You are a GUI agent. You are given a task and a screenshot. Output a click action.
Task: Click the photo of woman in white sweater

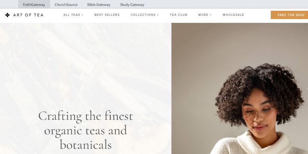click(239, 89)
